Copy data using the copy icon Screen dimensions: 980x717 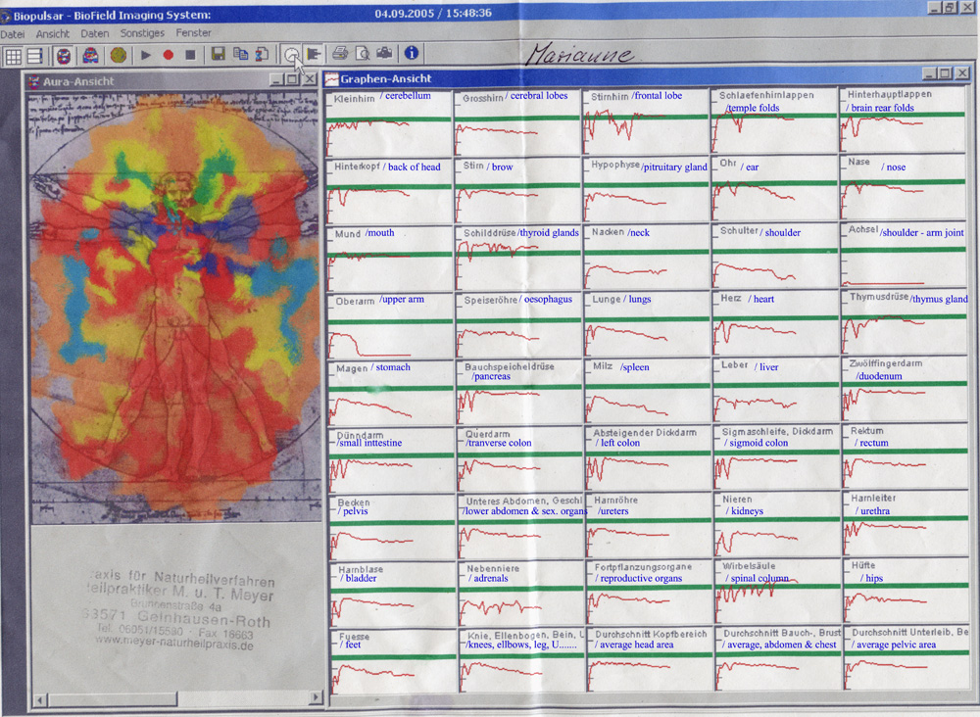coord(241,54)
